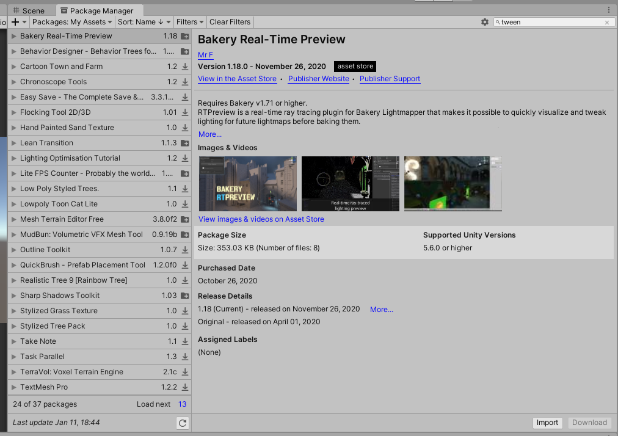The image size is (618, 436).
Task: Click download icon for Chronoscope Tools
Action: (x=185, y=82)
